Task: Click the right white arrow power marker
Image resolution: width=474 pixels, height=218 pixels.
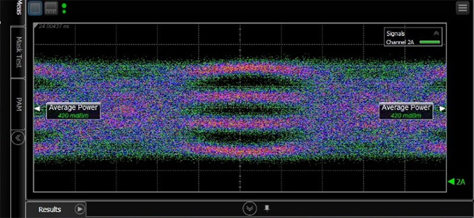Action: point(442,109)
